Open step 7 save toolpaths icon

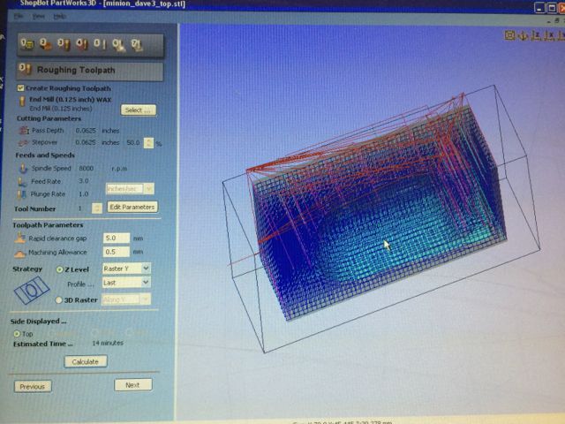137,45
